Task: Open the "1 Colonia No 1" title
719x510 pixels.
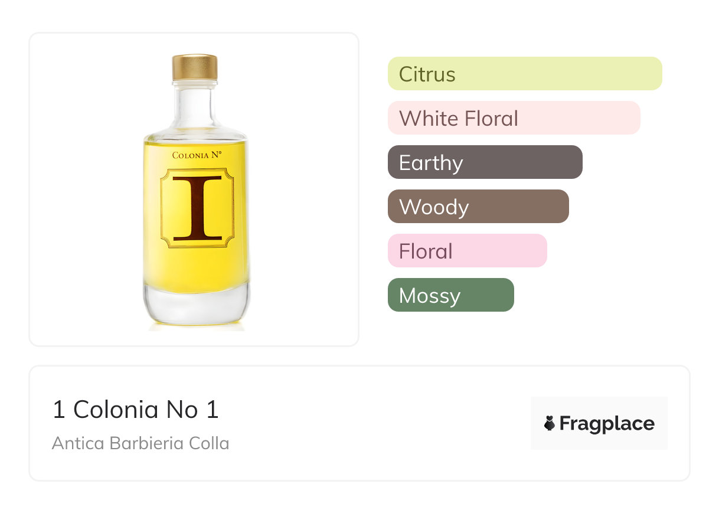Action: 136,410
